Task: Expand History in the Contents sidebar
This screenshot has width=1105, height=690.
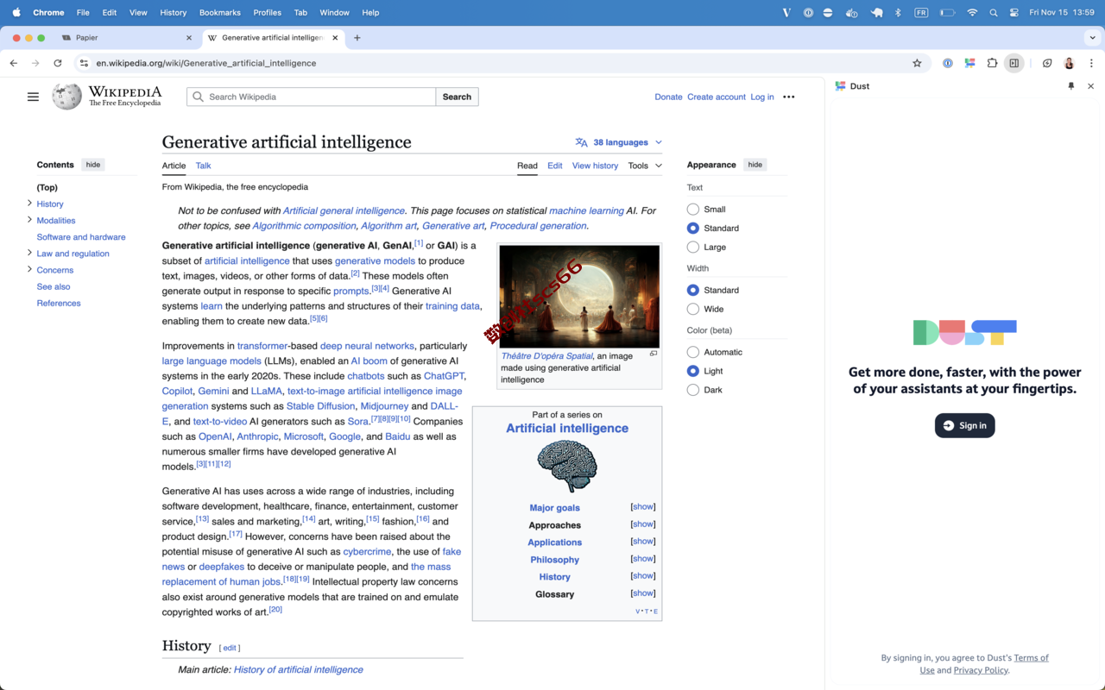Action: [29, 204]
